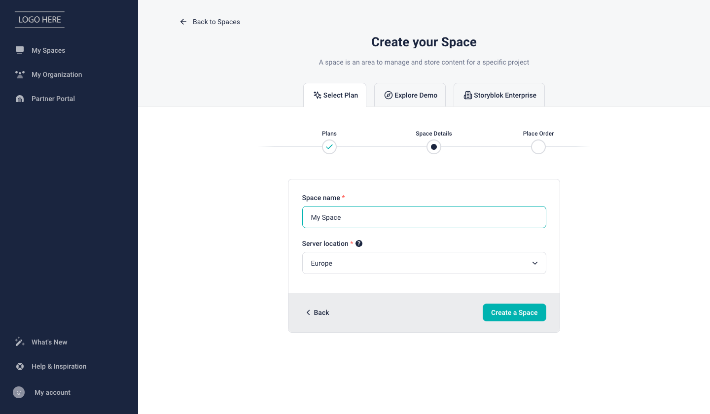
Task: Open the Server location Europe dropdown
Action: 424,263
